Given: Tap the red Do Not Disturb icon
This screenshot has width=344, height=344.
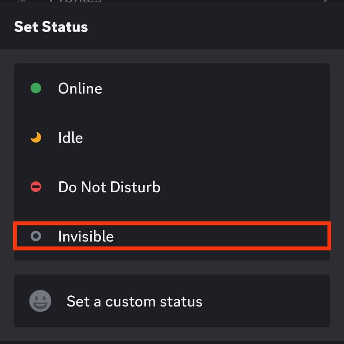Looking at the screenshot, I should [36, 187].
